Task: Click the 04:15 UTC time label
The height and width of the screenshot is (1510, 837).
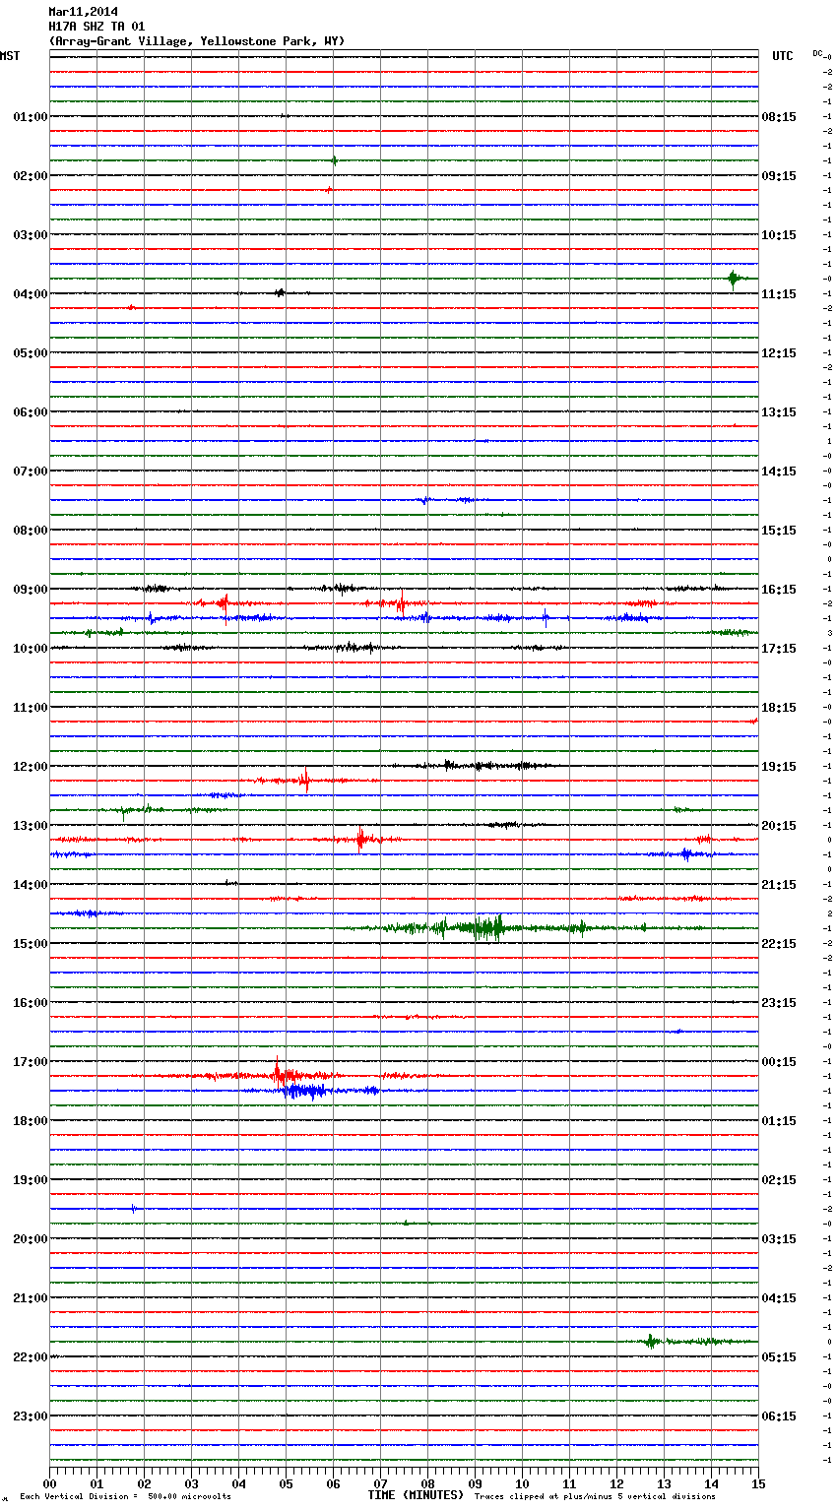Action: (x=779, y=1298)
